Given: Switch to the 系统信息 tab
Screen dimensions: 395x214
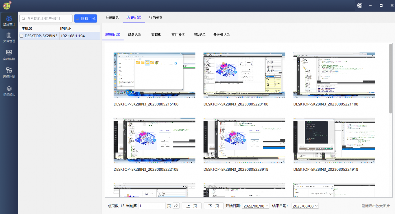Looking at the screenshot, I should pyautogui.click(x=112, y=17).
